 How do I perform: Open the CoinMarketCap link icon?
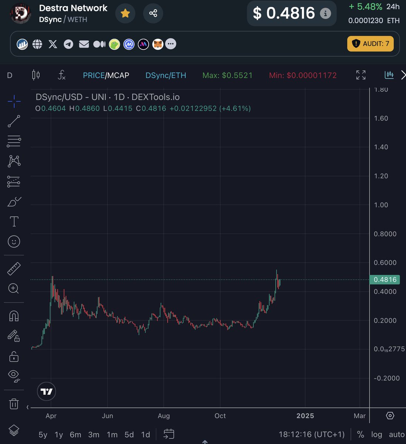(129, 44)
